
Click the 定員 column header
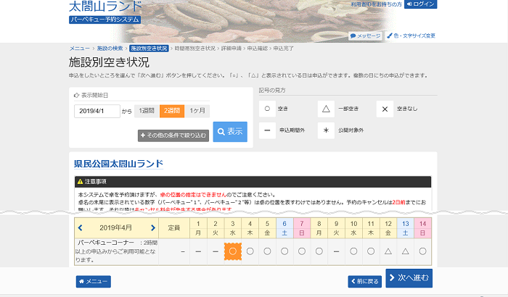pos(174,228)
